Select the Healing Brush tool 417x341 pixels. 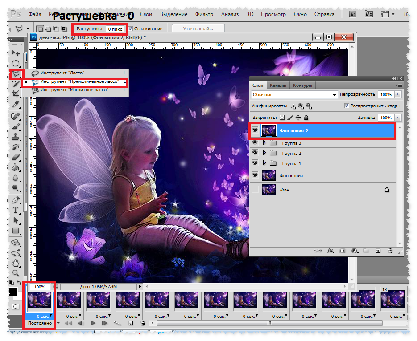click(x=16, y=116)
